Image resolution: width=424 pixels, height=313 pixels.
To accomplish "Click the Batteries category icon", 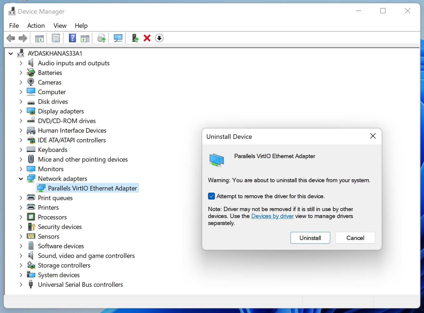I will tap(31, 73).
